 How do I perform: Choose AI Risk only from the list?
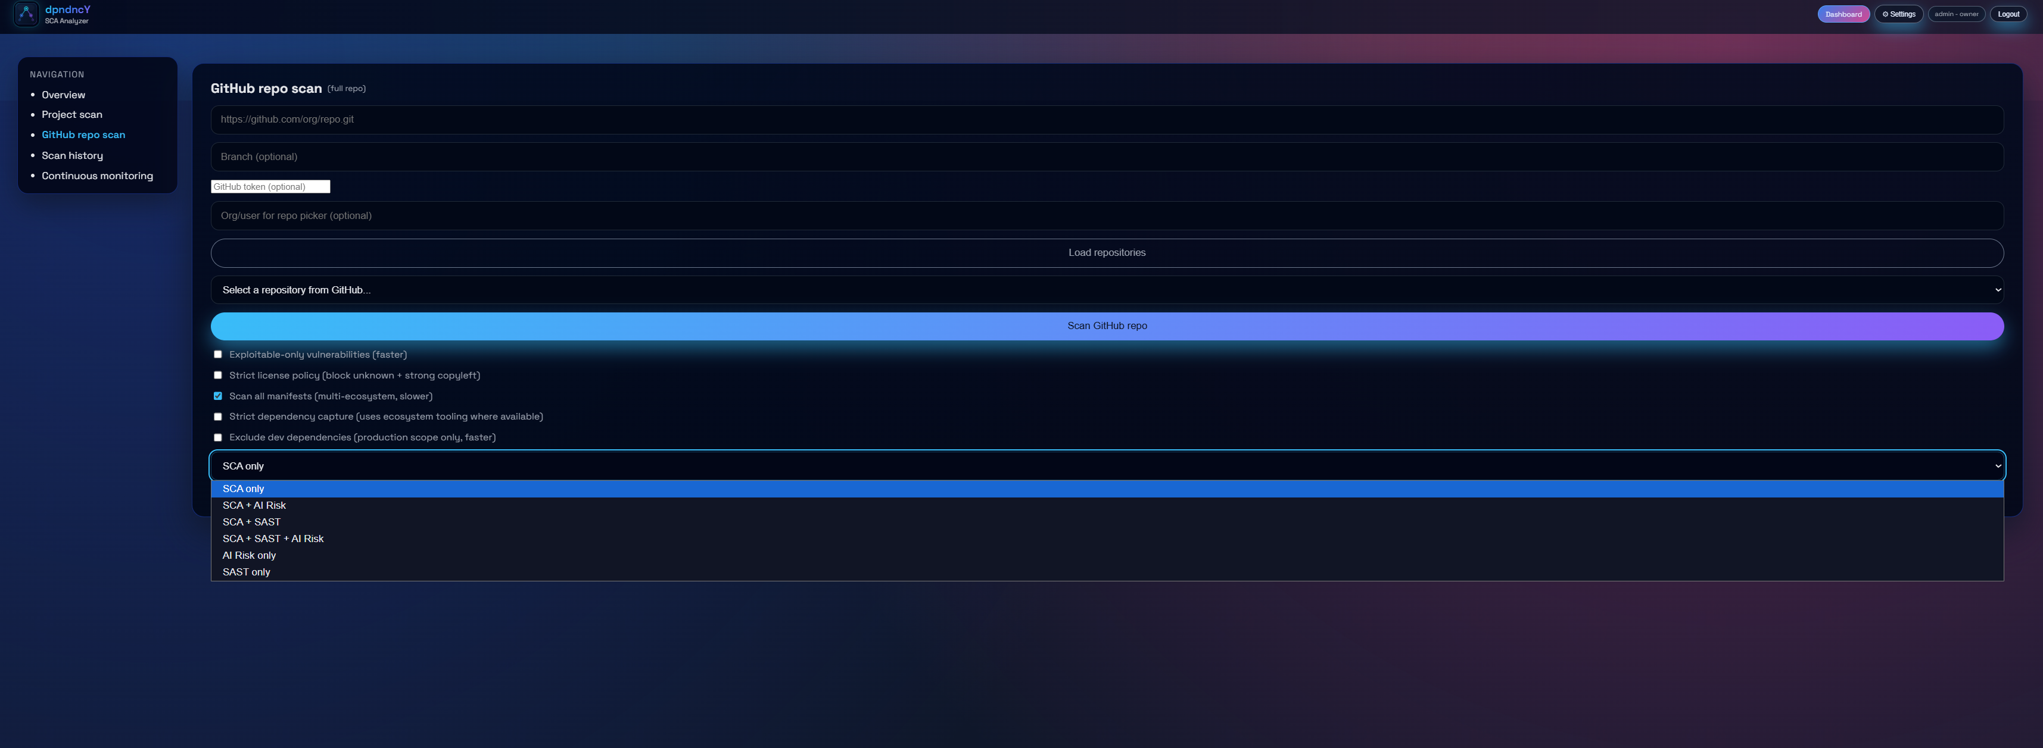[x=248, y=555]
